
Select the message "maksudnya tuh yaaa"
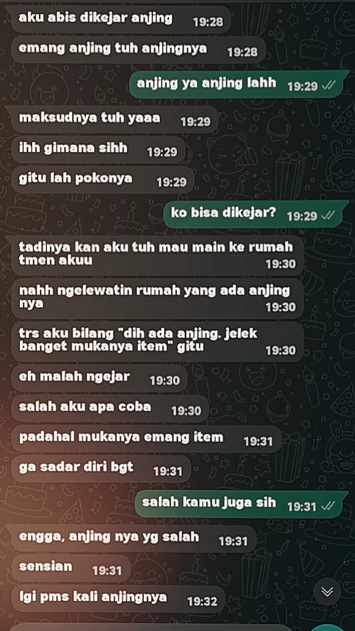pos(114,120)
